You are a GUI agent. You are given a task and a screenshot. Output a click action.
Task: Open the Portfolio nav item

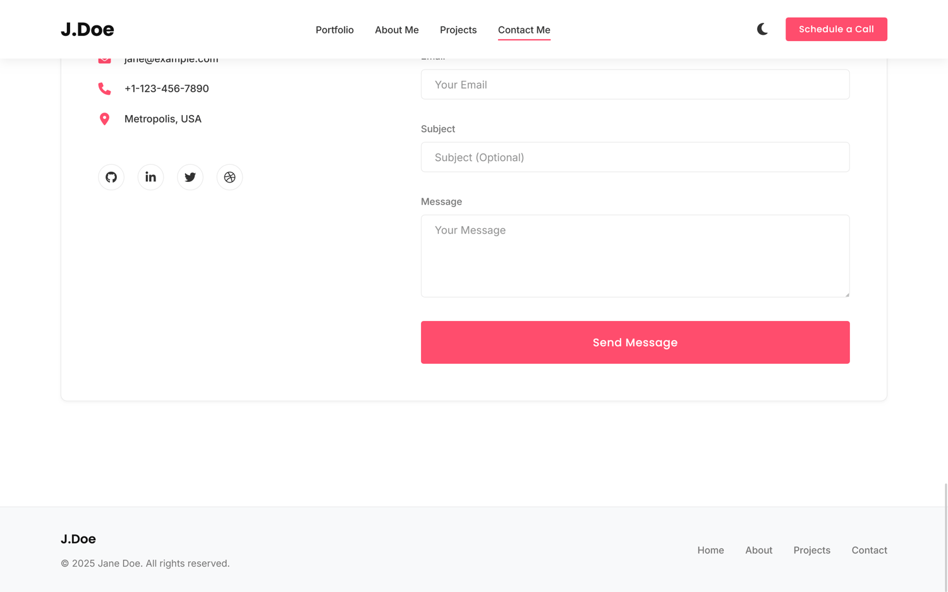[x=334, y=30]
